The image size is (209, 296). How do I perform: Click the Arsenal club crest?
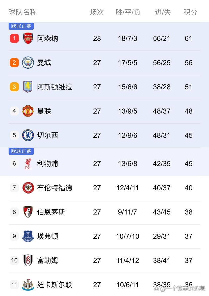(x=28, y=38)
